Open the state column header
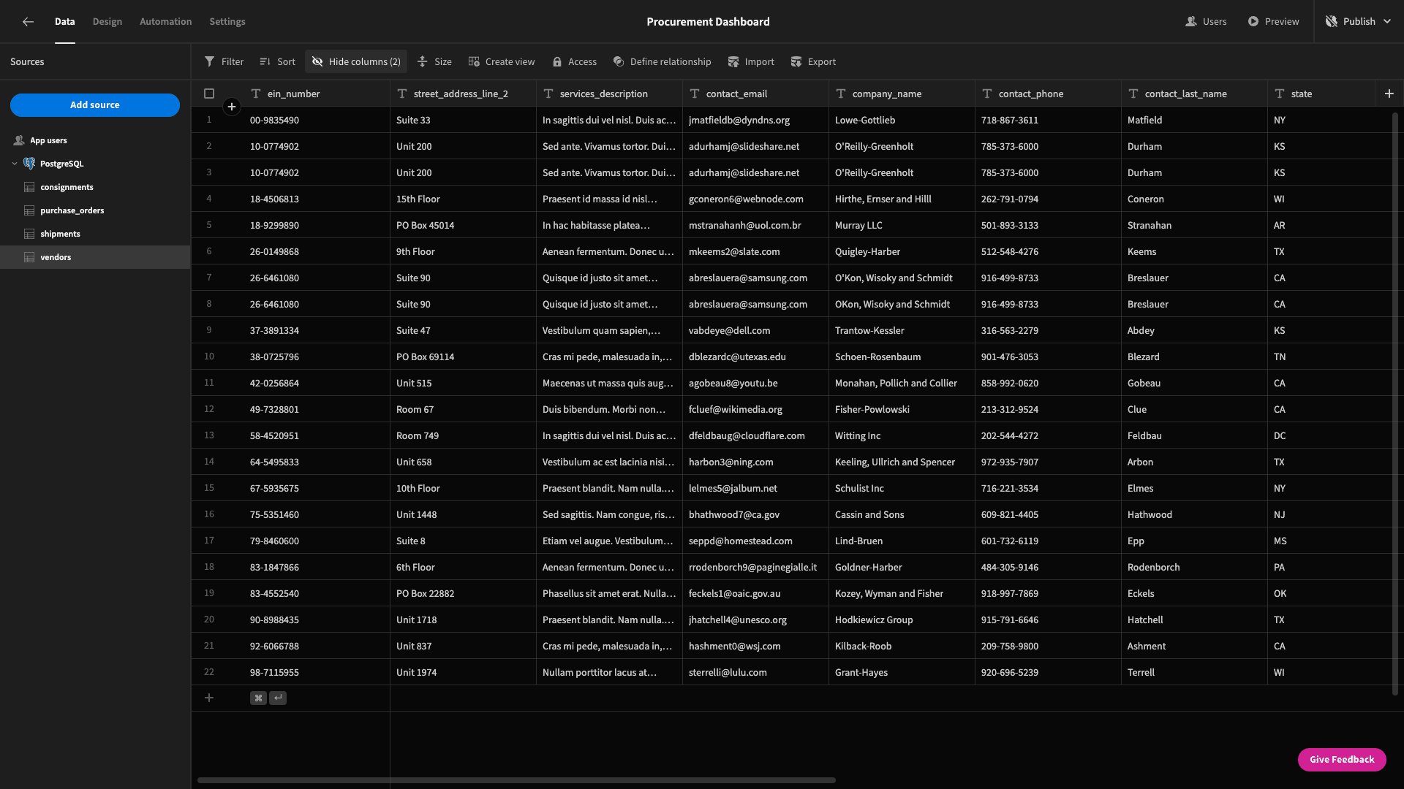Screen dimensions: 1404x789 click(1321, 94)
